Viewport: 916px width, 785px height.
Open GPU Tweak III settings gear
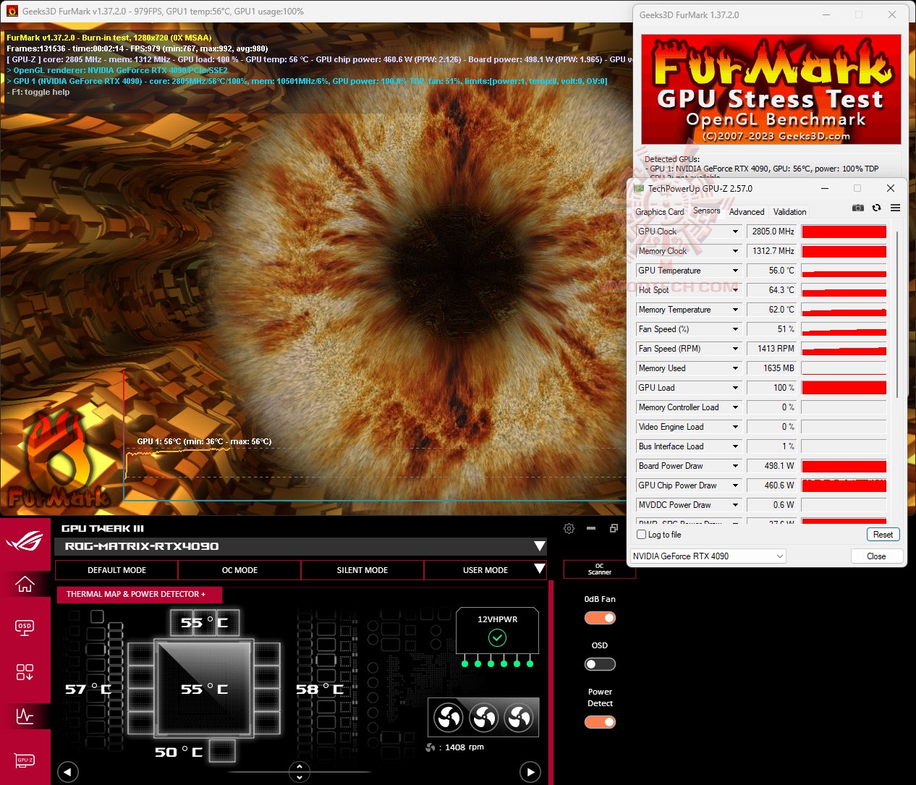(569, 529)
